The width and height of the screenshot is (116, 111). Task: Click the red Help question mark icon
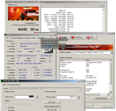point(88,37)
